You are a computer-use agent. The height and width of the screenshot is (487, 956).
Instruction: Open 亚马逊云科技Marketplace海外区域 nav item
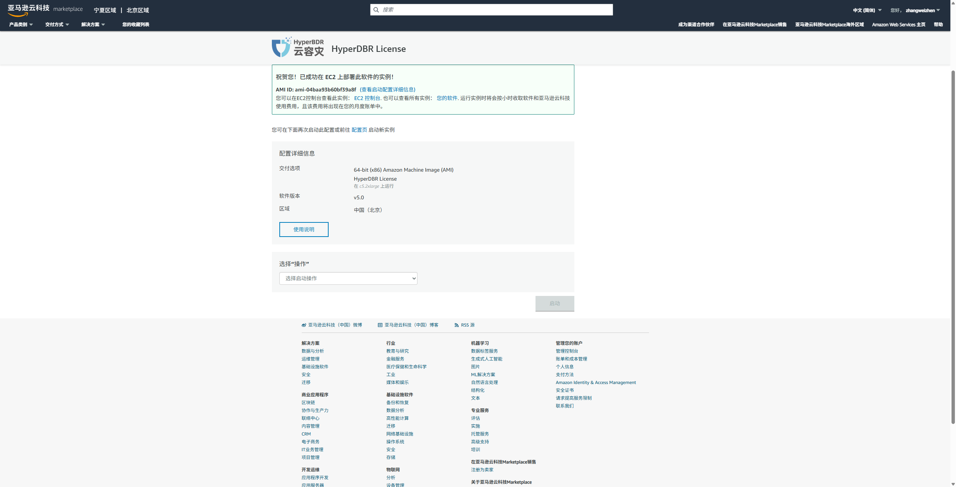pos(829,25)
